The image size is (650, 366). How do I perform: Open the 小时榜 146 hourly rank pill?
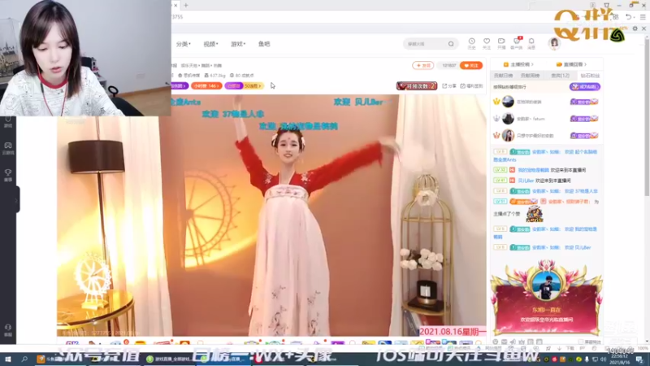pos(206,86)
